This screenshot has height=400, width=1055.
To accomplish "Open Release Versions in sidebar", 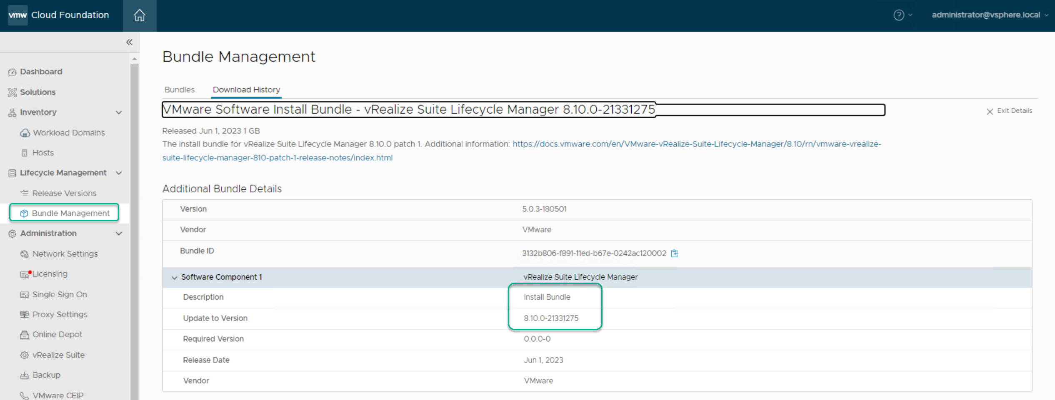I will [x=64, y=193].
